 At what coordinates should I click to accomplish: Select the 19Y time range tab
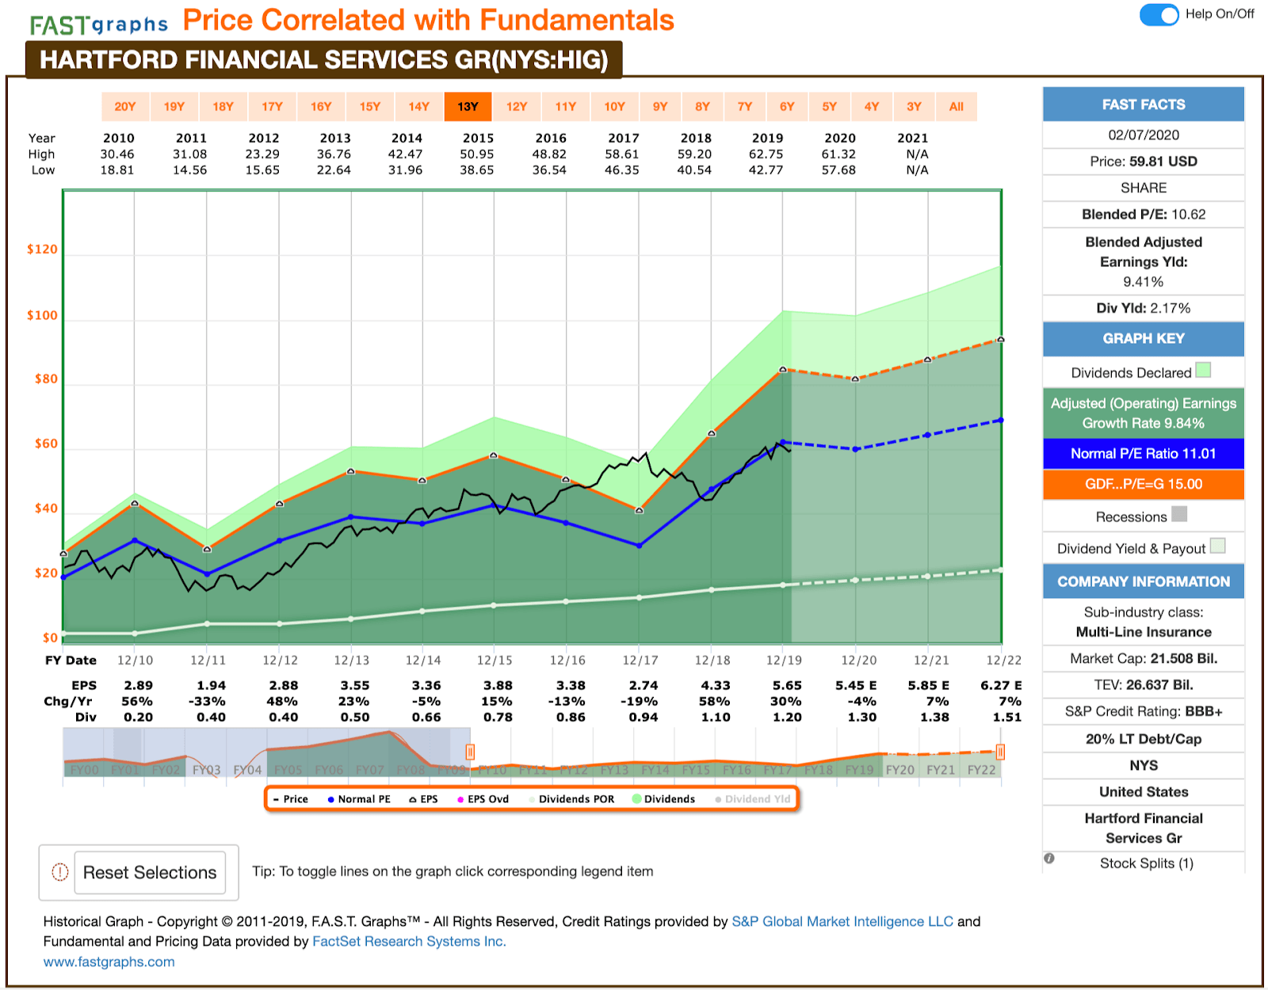[174, 106]
